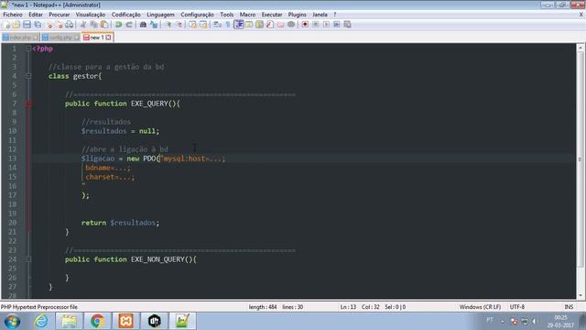Switch to the first document tab

(x=20, y=38)
